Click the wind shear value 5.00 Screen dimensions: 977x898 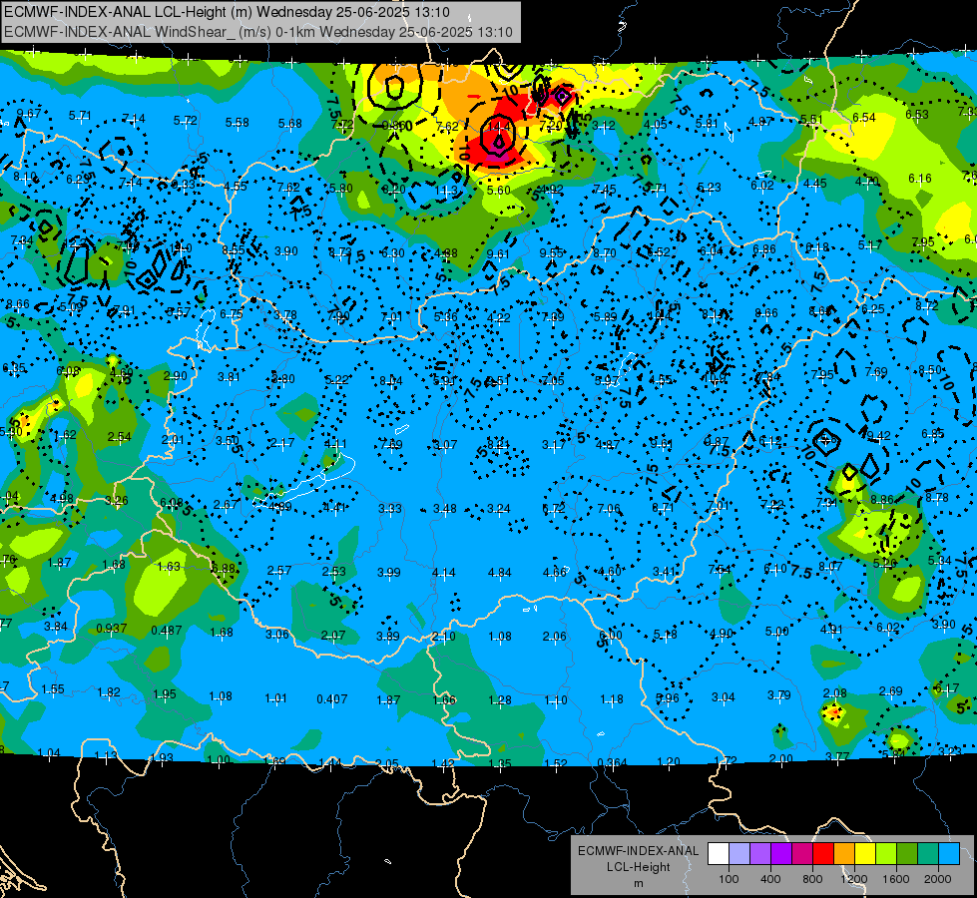tap(777, 632)
